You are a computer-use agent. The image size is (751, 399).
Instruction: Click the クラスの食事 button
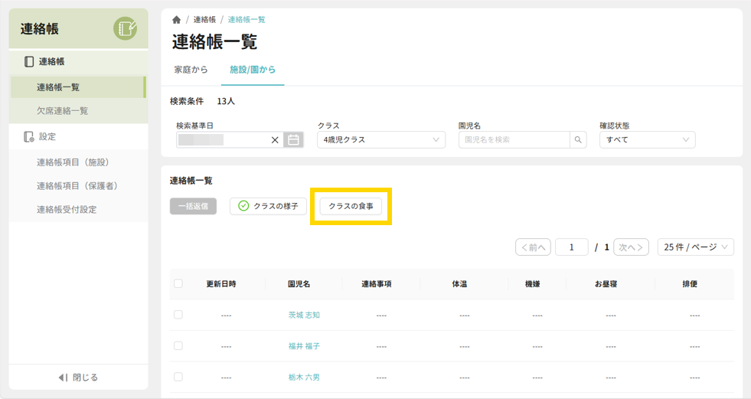(x=351, y=207)
